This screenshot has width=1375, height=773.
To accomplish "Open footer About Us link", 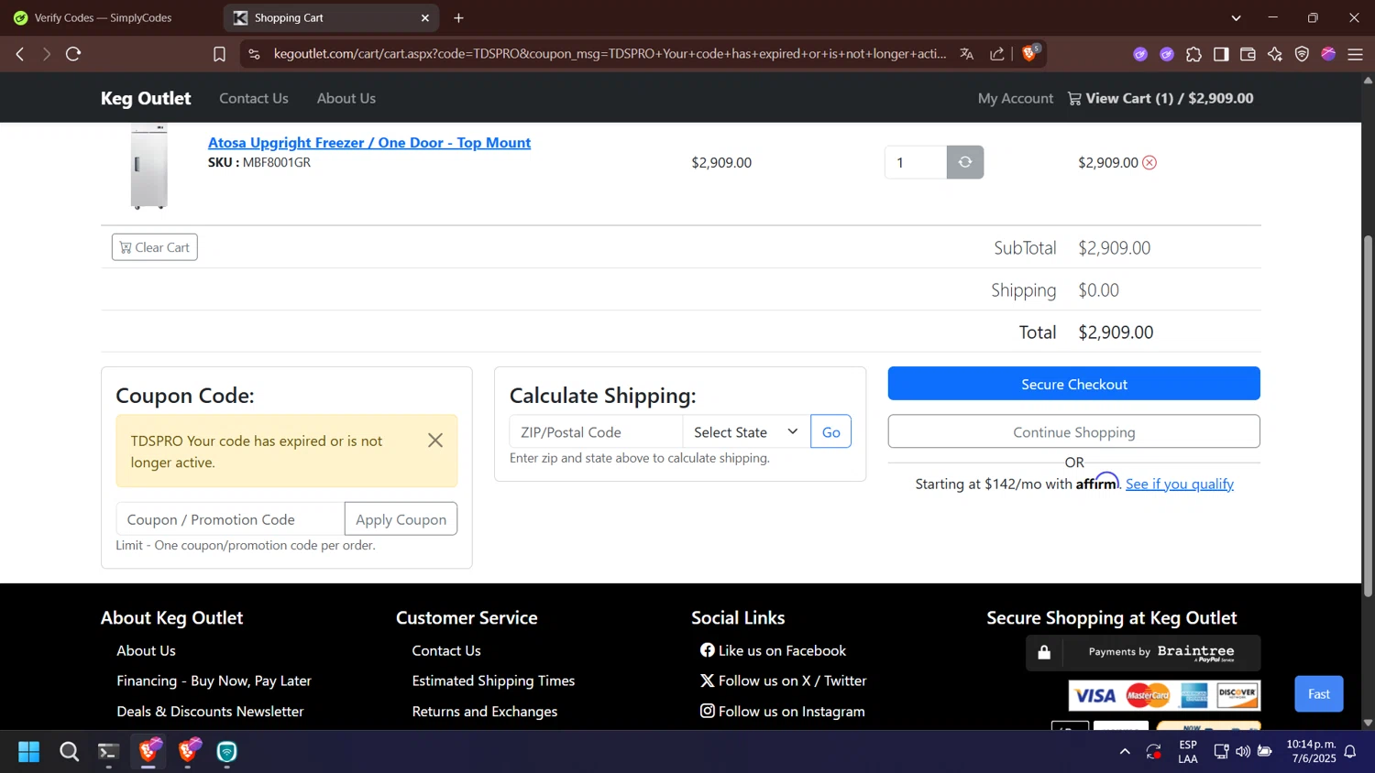I will click(146, 650).
